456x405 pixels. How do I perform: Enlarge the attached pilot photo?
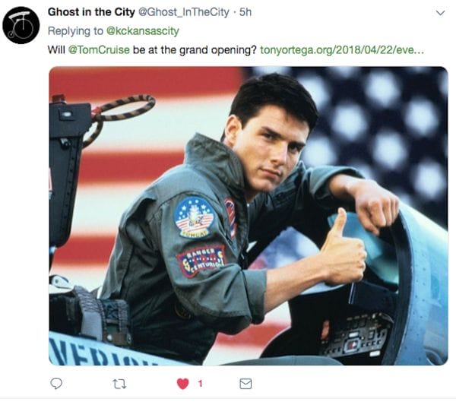pyautogui.click(x=249, y=216)
